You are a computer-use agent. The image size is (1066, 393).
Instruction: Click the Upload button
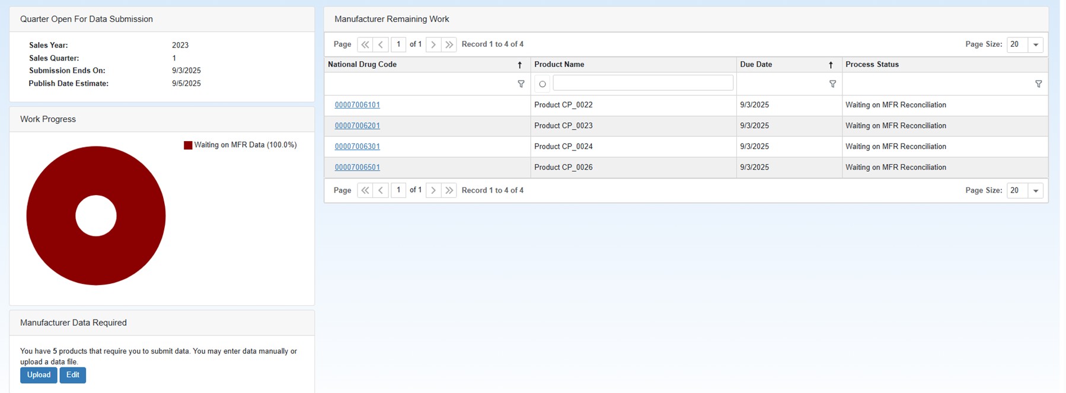coord(39,375)
